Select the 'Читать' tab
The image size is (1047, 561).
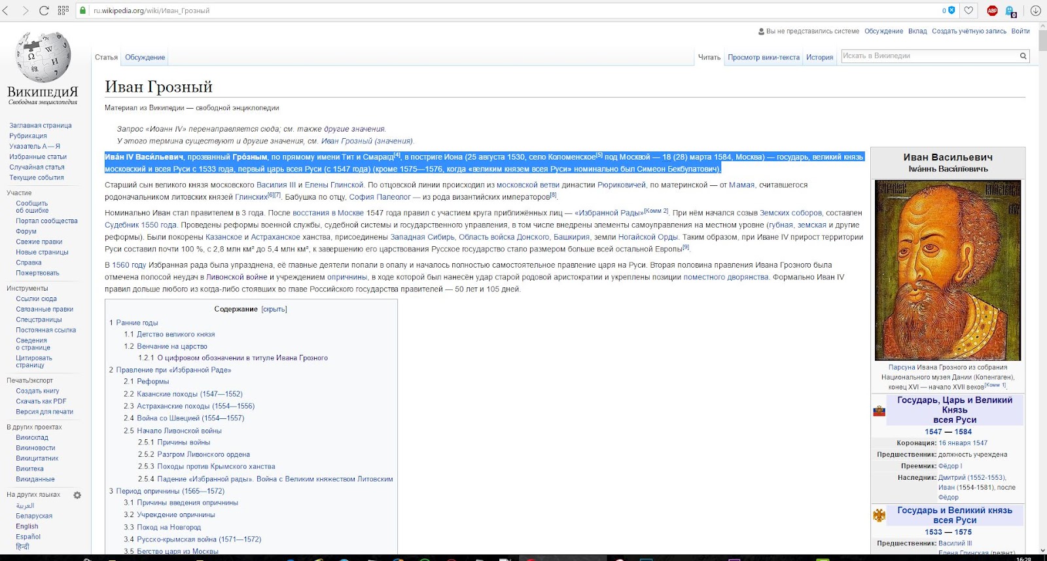point(709,58)
